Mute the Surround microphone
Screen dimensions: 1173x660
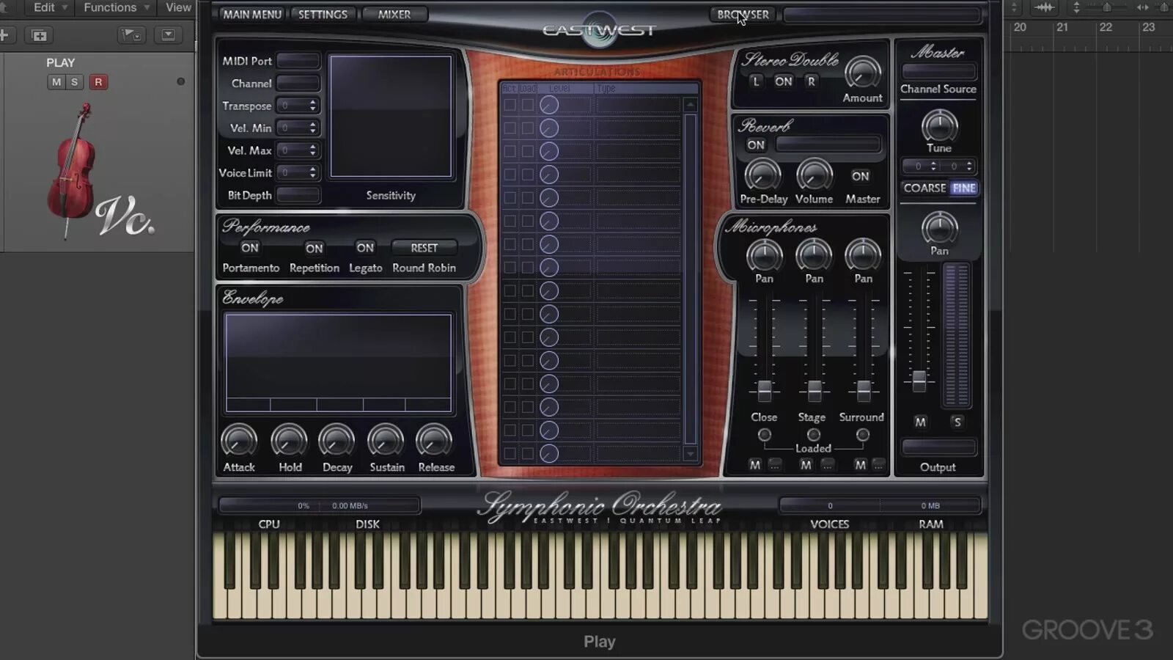point(860,465)
